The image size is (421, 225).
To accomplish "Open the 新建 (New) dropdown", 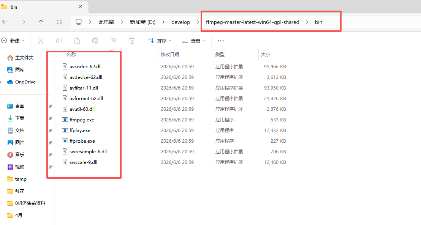I will pyautogui.click(x=13, y=41).
